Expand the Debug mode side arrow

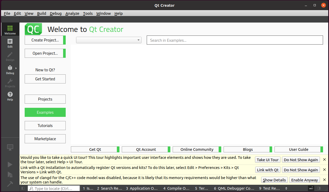pyautogui.click(x=16, y=68)
